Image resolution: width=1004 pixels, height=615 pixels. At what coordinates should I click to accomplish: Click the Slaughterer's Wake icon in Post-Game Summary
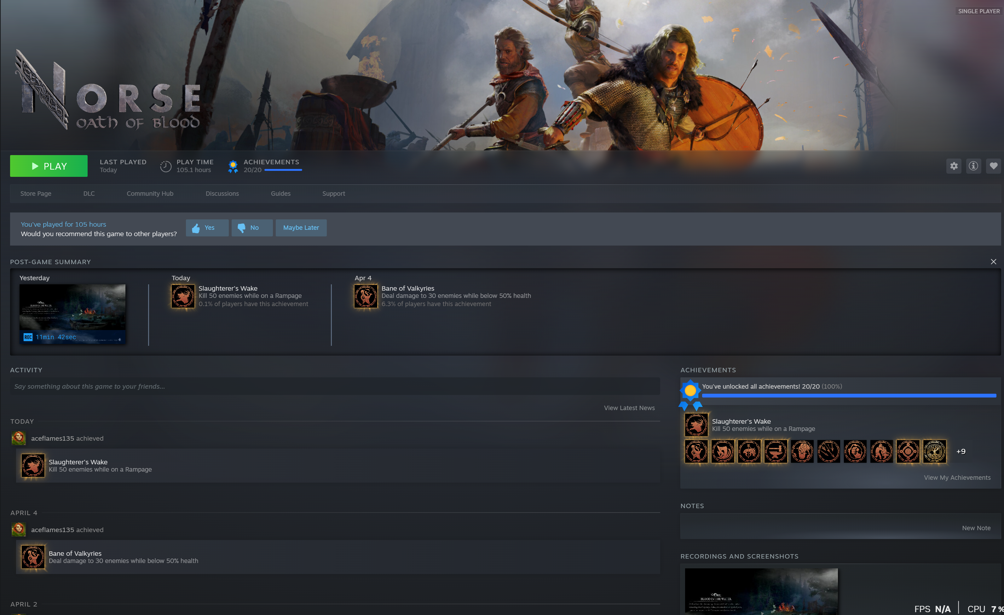(x=183, y=296)
